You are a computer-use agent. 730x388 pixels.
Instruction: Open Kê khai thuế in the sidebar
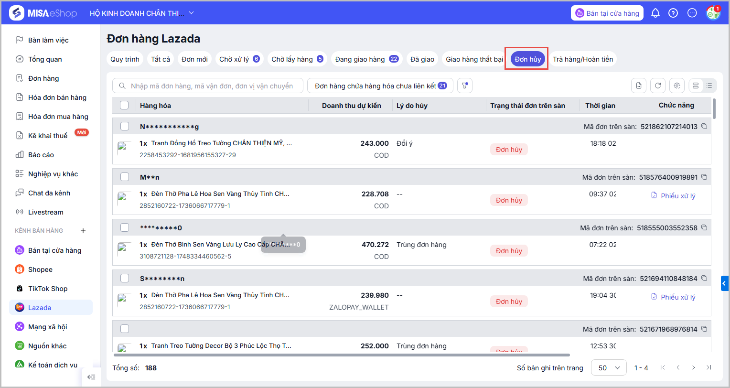coord(51,136)
